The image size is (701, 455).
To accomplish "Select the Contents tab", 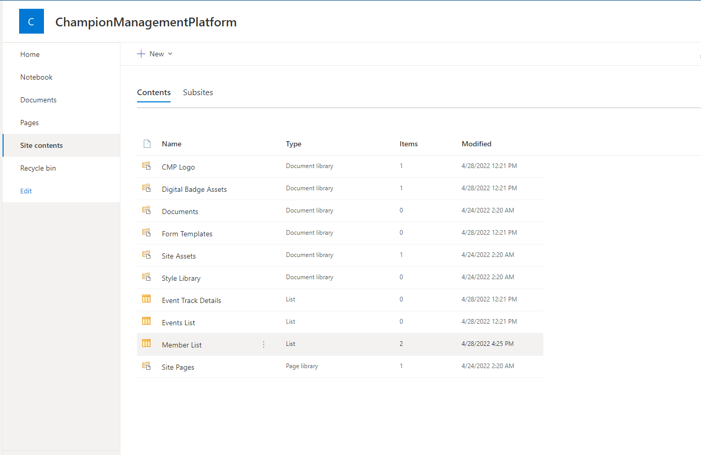I will 154,92.
